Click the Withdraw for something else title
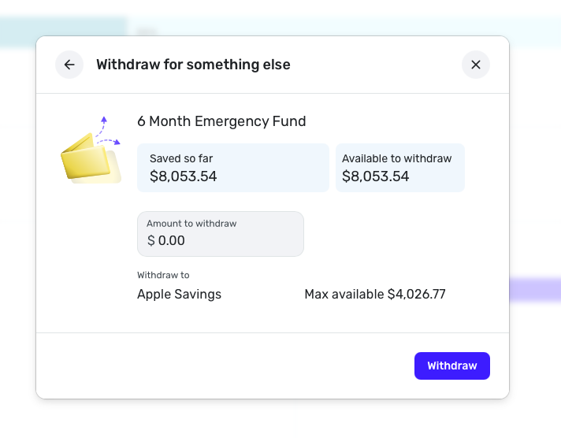The width and height of the screenshot is (561, 438). click(x=193, y=65)
